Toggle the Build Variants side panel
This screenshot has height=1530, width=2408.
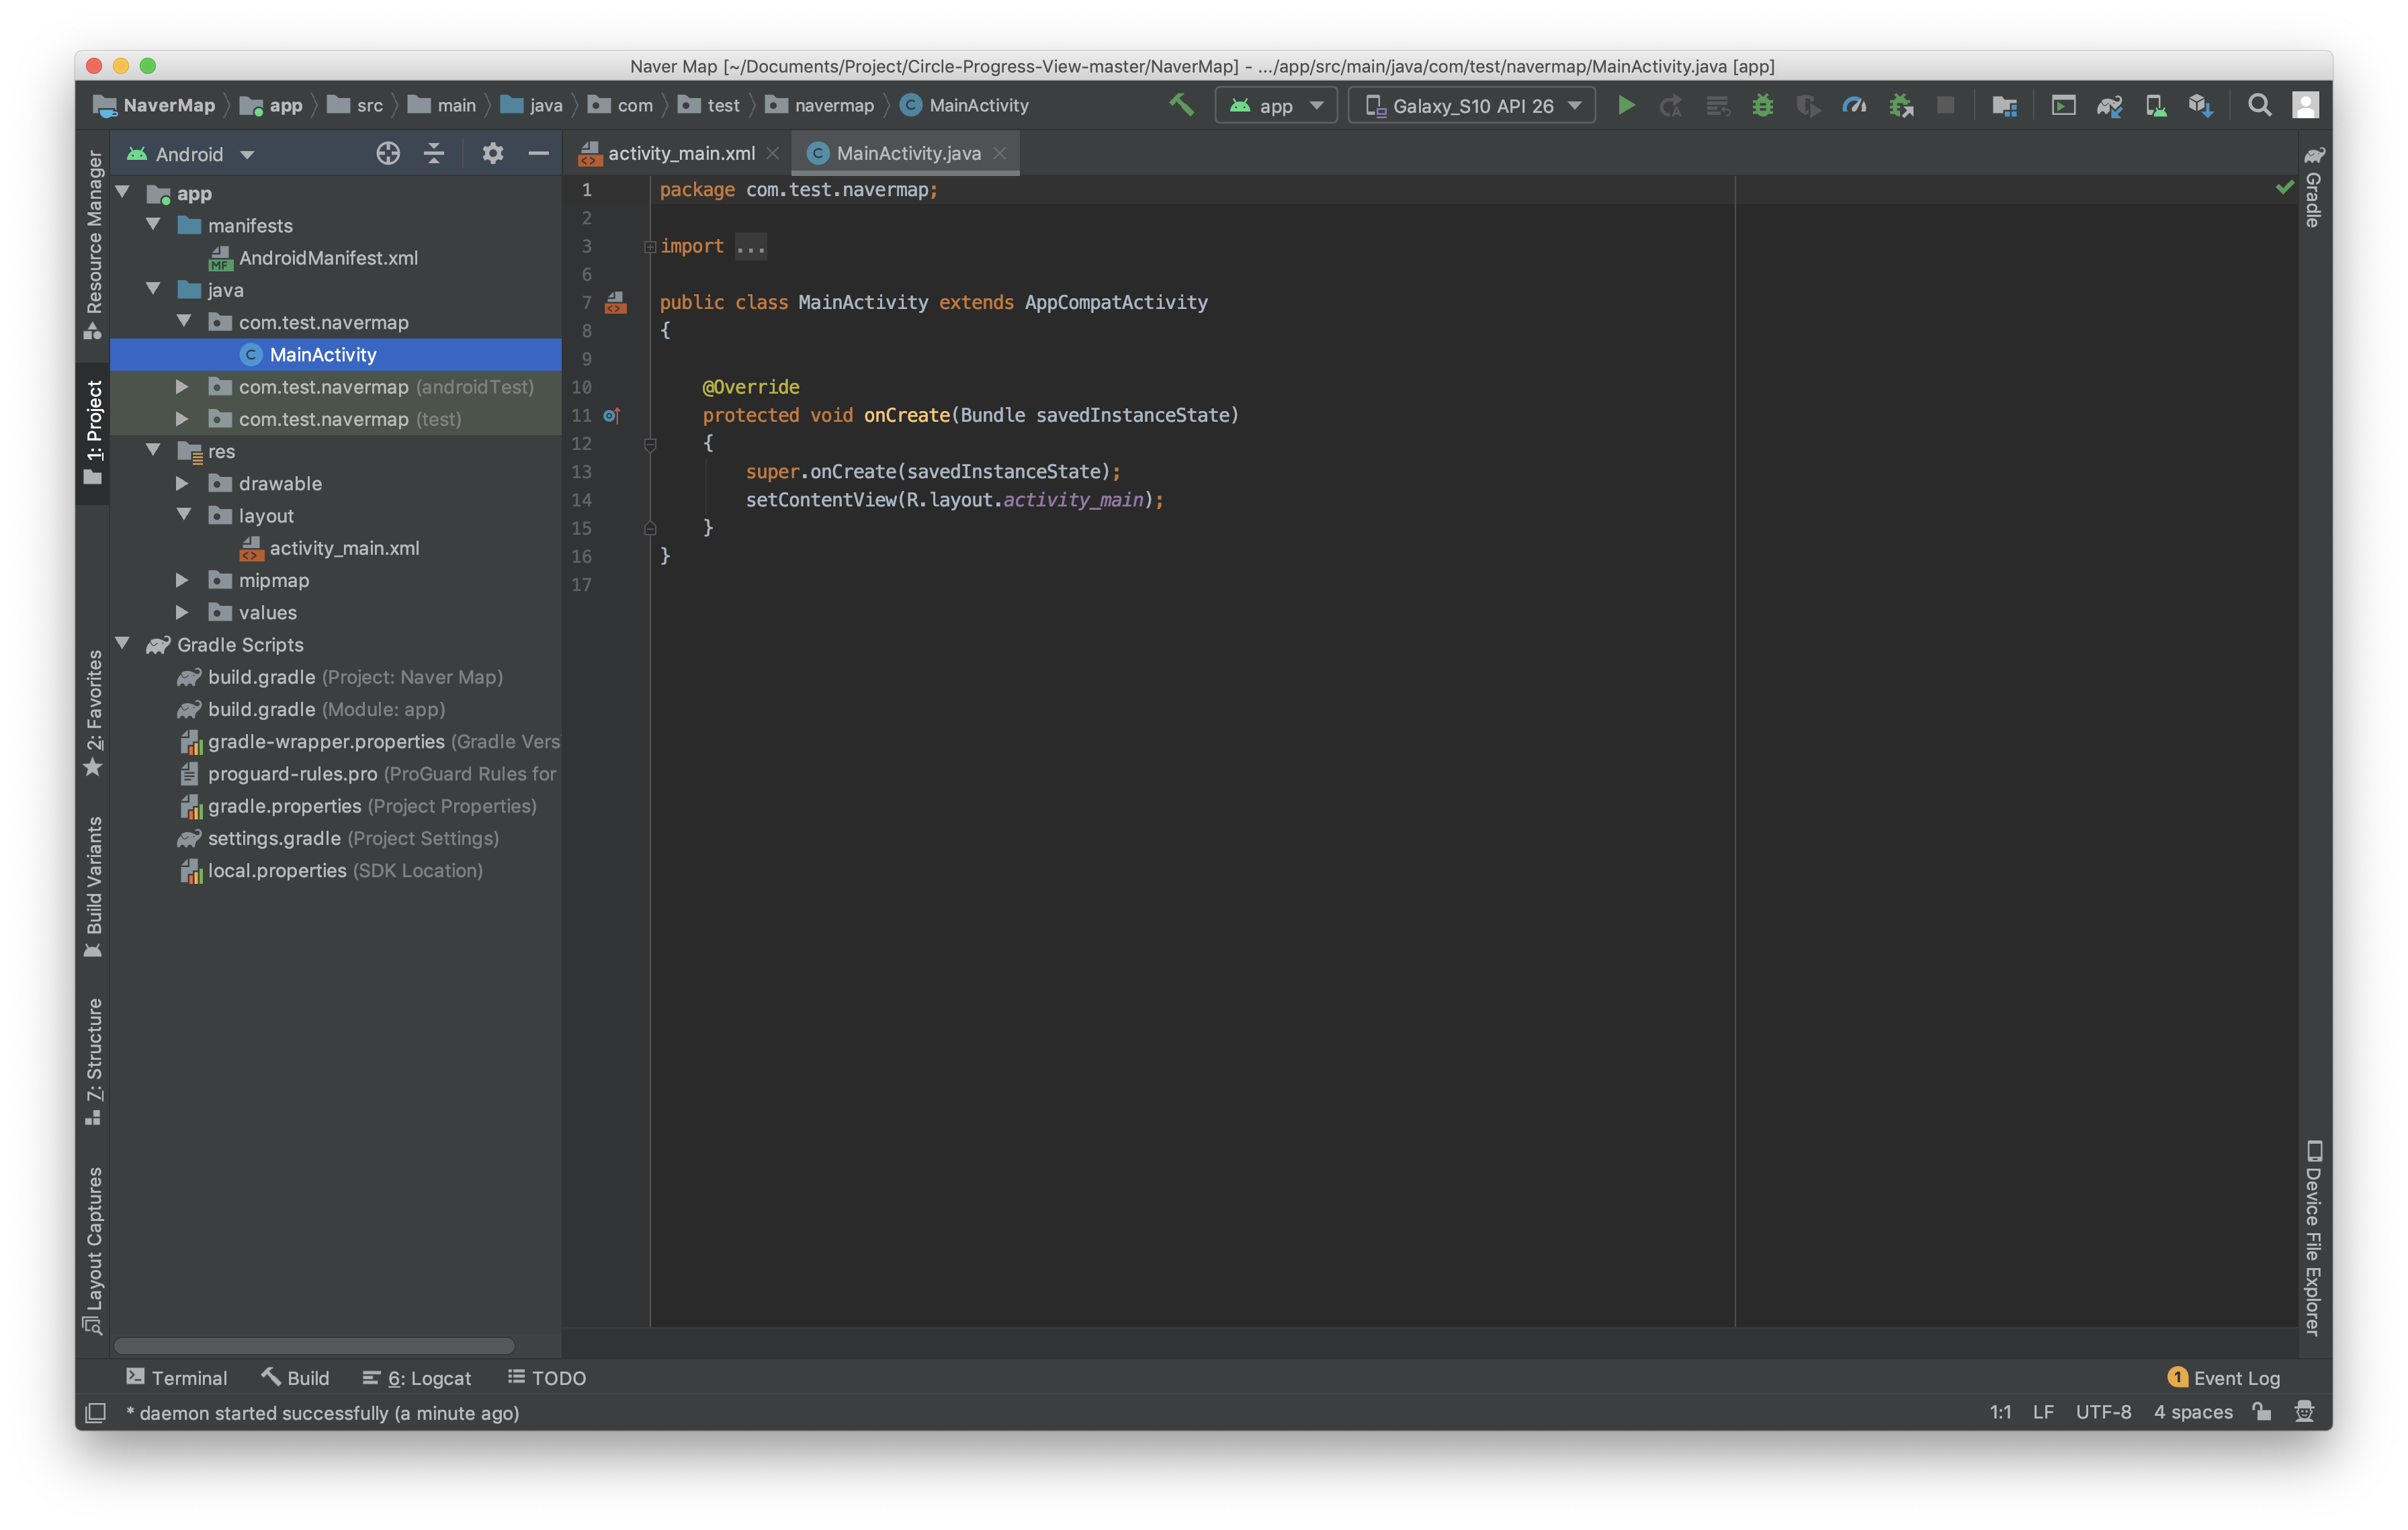[x=93, y=887]
